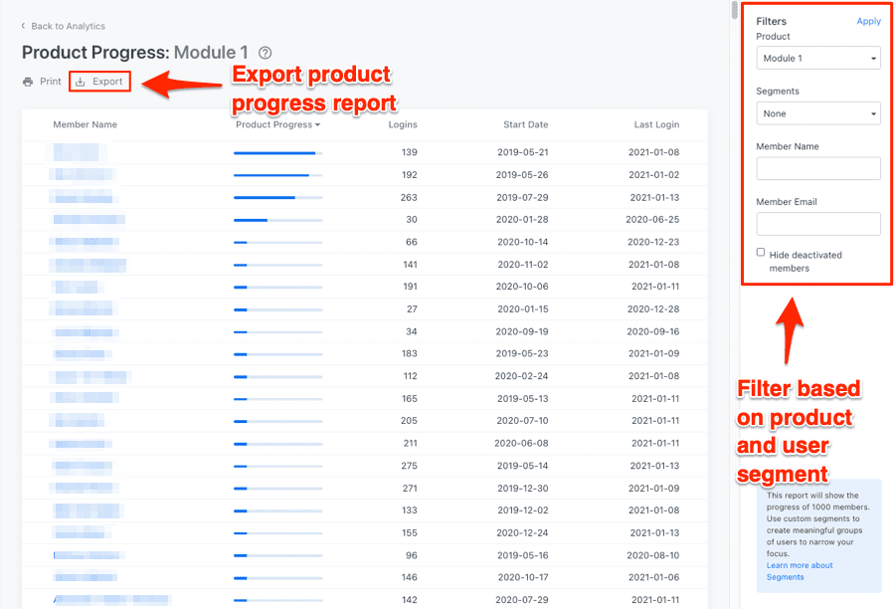Screen dimensions: 895x609
Task: Open the Product dropdown showing Module 1
Action: [818, 59]
